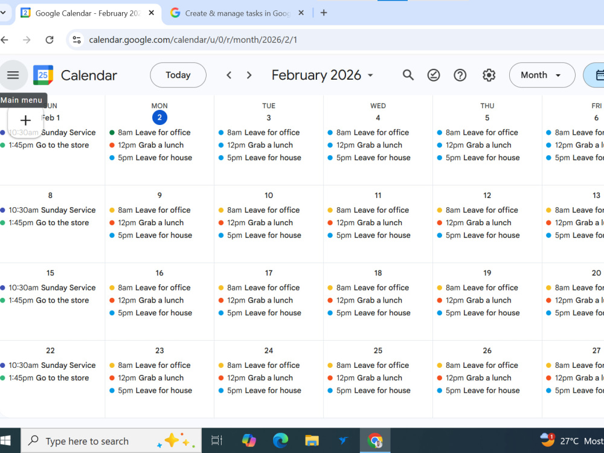The image size is (604, 453).
Task: Open day 18 date number
Action: (x=378, y=273)
